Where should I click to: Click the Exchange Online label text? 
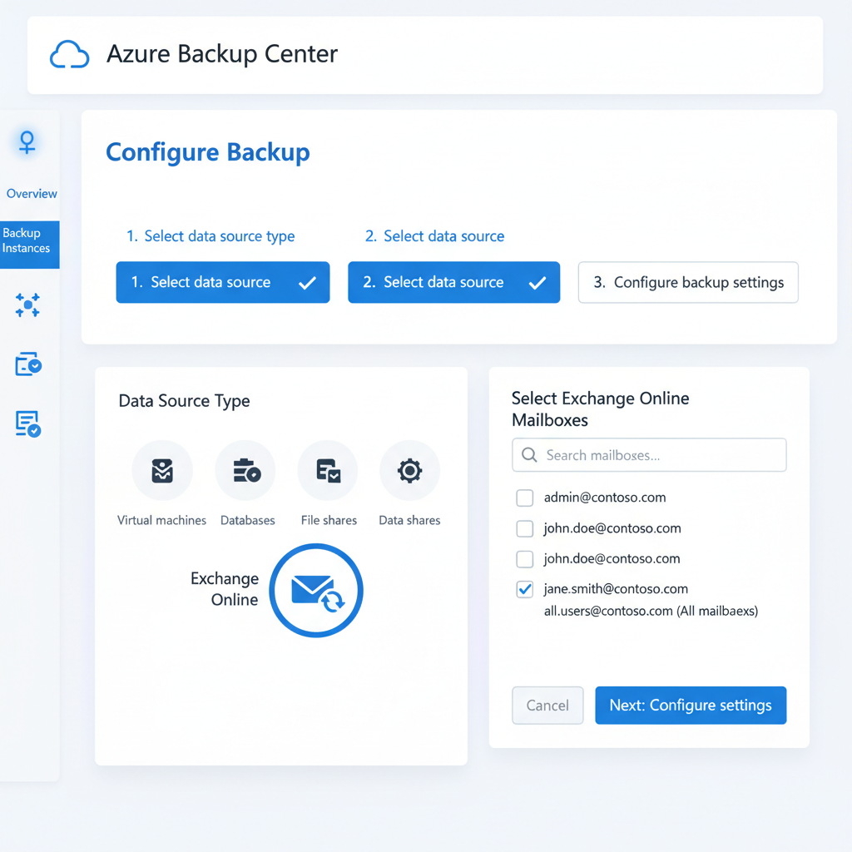click(225, 589)
